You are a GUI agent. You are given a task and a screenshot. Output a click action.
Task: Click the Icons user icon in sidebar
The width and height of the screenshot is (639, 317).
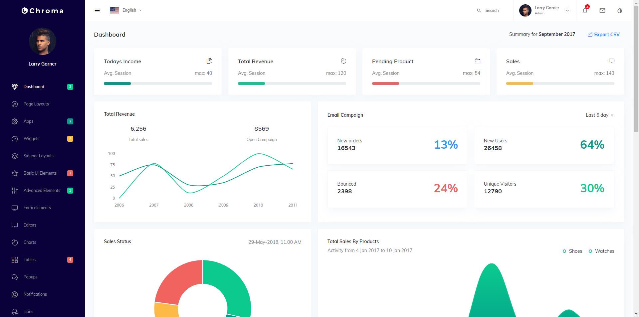(15, 312)
